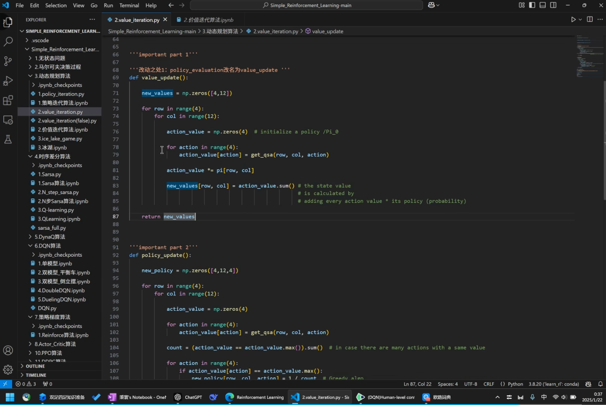Open remote window button in status bar

click(x=5, y=384)
